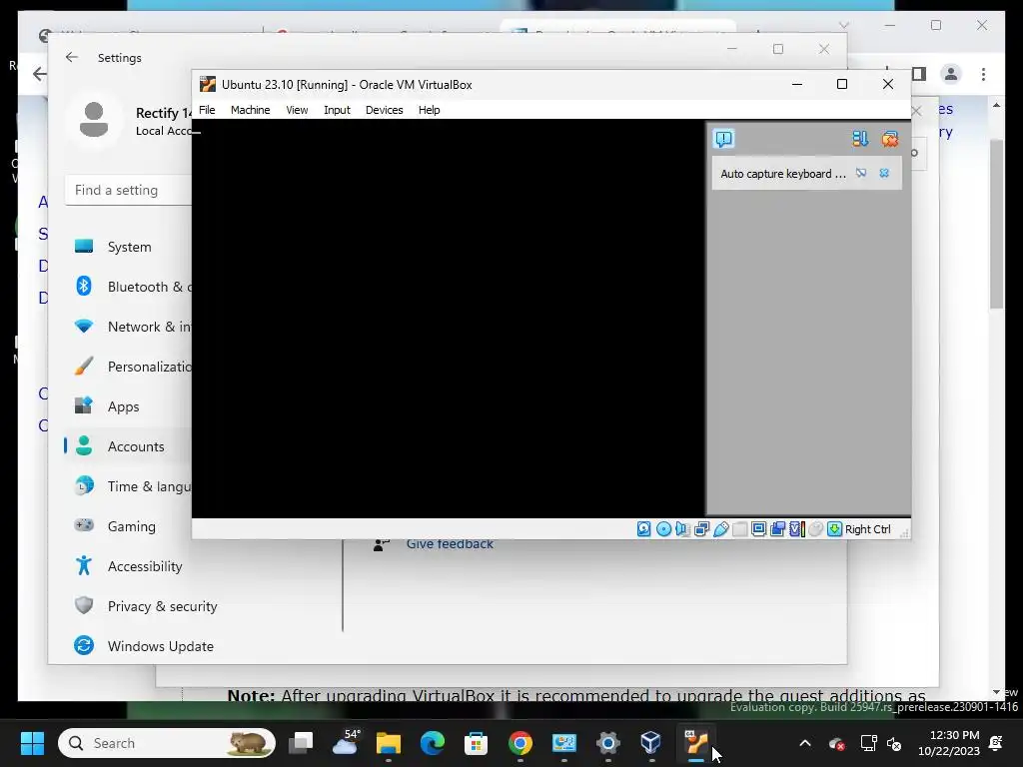This screenshot has height=767, width=1023.
Task: Click Chrome's profile avatar icon
Action: point(951,74)
